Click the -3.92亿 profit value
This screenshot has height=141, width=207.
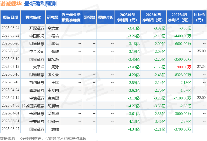click(159, 28)
